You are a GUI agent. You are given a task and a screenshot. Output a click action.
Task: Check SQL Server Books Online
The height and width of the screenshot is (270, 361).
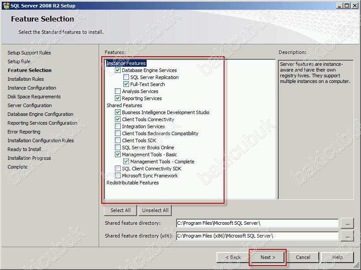[118, 148]
